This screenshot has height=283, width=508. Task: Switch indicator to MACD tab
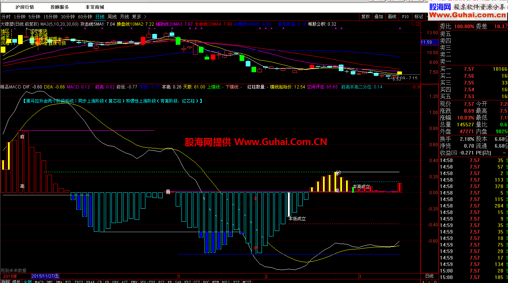(x=39, y=281)
